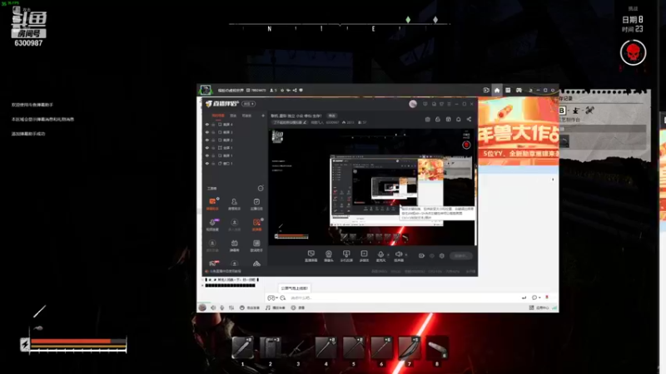The image size is (666, 374).
Task: Click the send enter arrow in YY chat
Action: tap(524, 298)
